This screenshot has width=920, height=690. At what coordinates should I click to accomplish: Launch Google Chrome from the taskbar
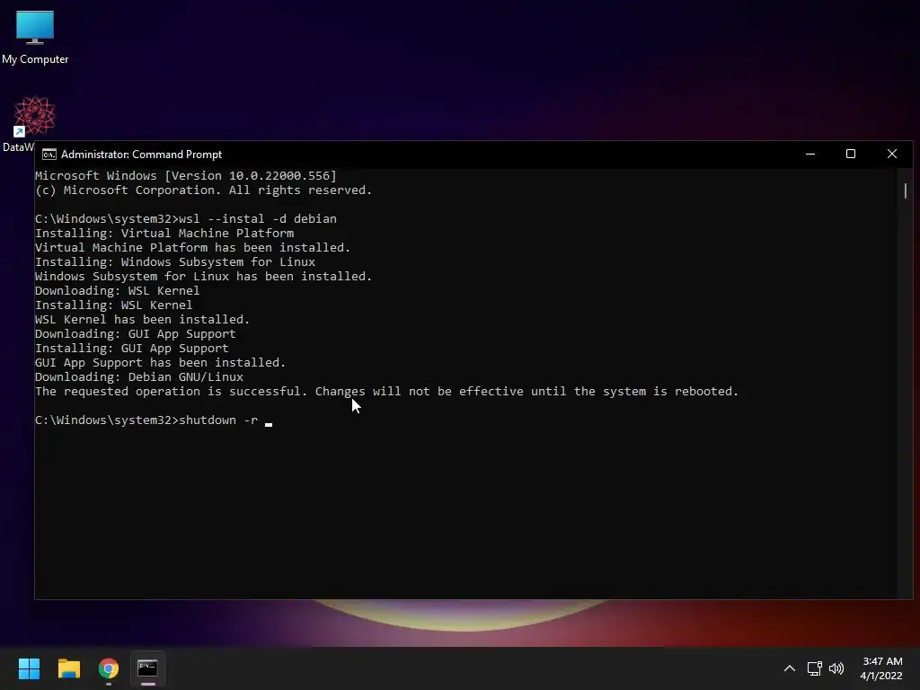click(108, 668)
